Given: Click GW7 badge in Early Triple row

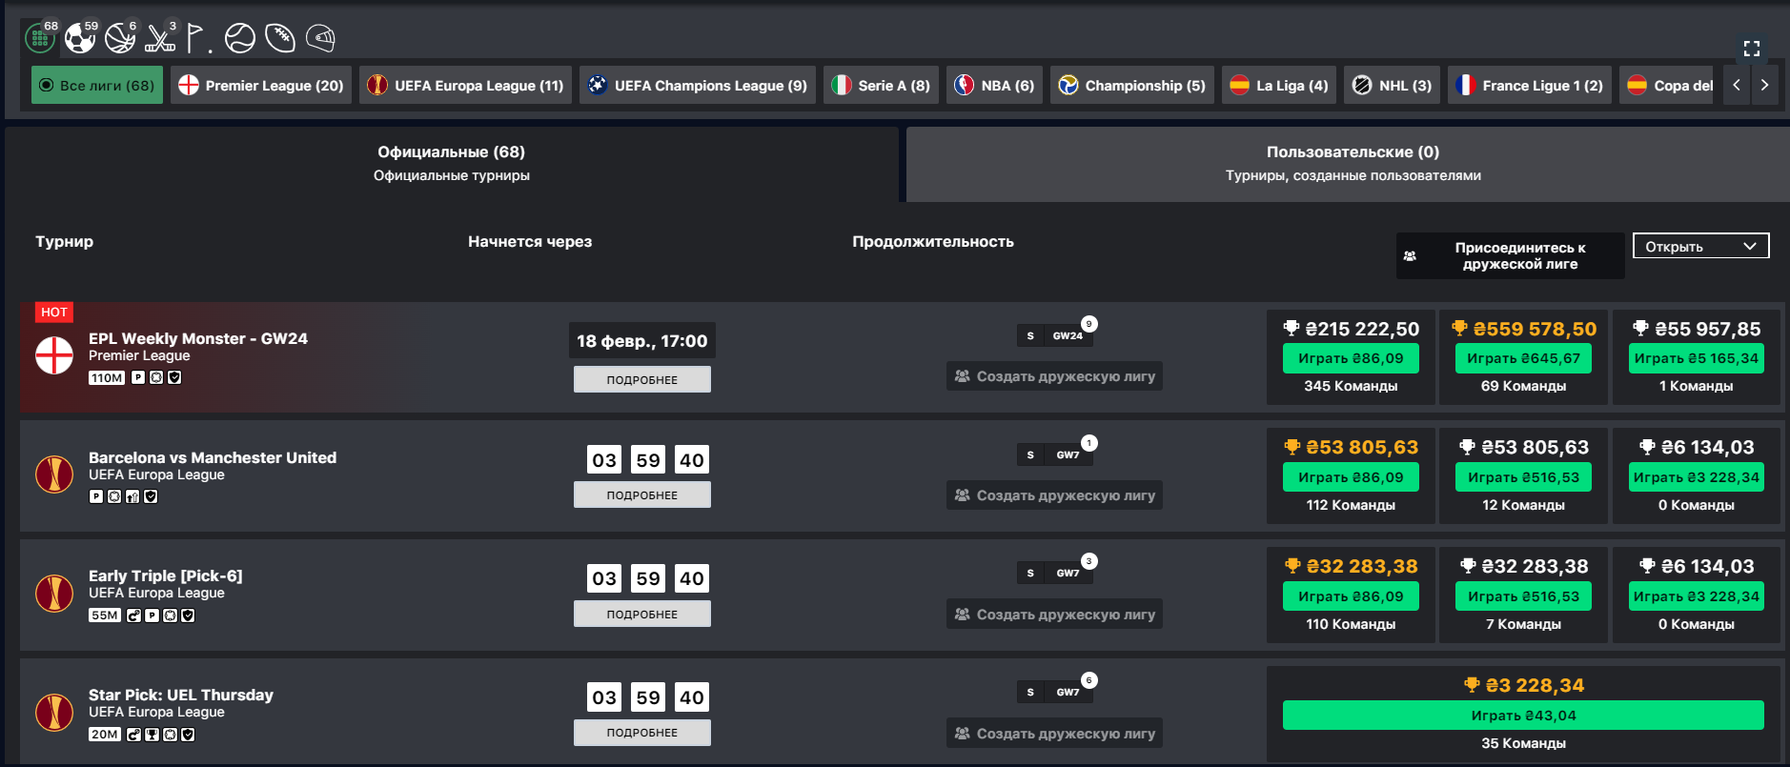Looking at the screenshot, I should pyautogui.click(x=1068, y=573).
